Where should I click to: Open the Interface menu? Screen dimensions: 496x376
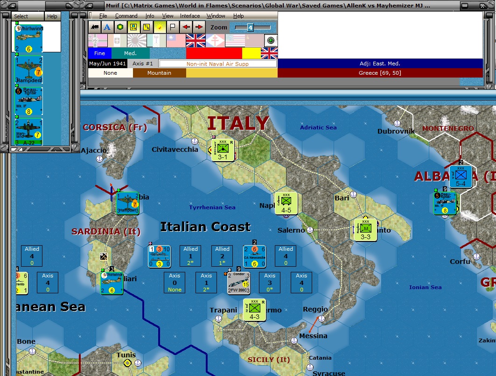[190, 16]
